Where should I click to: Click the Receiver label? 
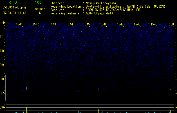click(x=57, y=10)
